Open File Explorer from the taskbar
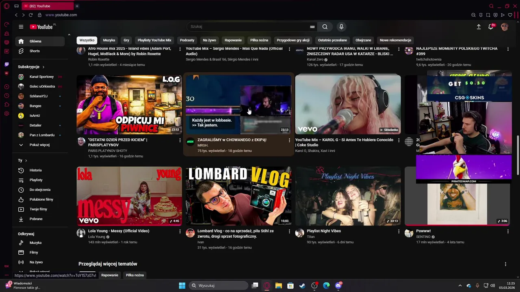 point(279,286)
